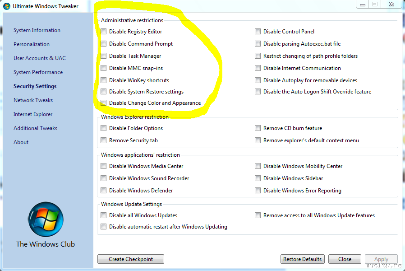Toggle Disable parsing Autoexec.bat file
This screenshot has height=271, width=405.
258,44
